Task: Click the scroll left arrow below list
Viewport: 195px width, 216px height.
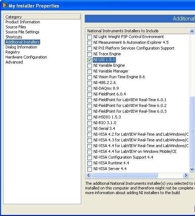Action: pos(89,175)
